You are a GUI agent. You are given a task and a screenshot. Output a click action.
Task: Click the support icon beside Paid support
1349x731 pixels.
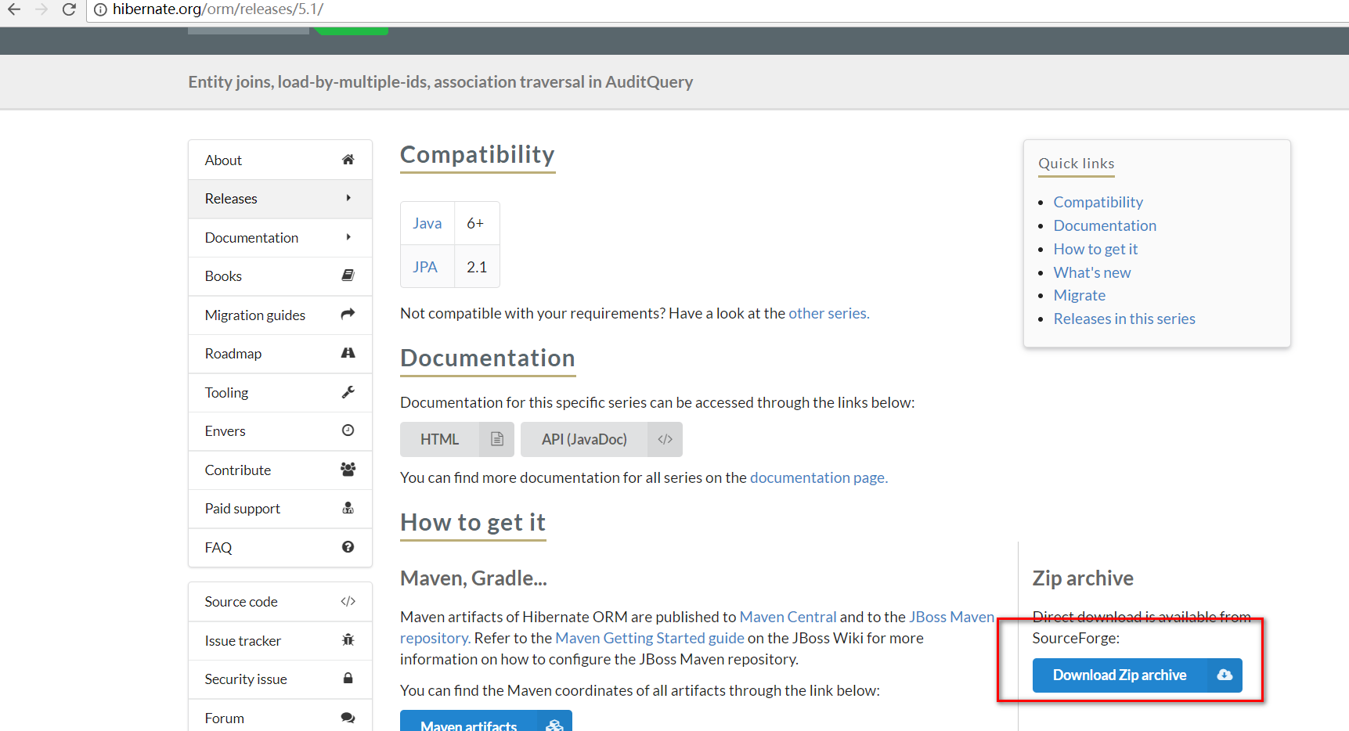(348, 508)
